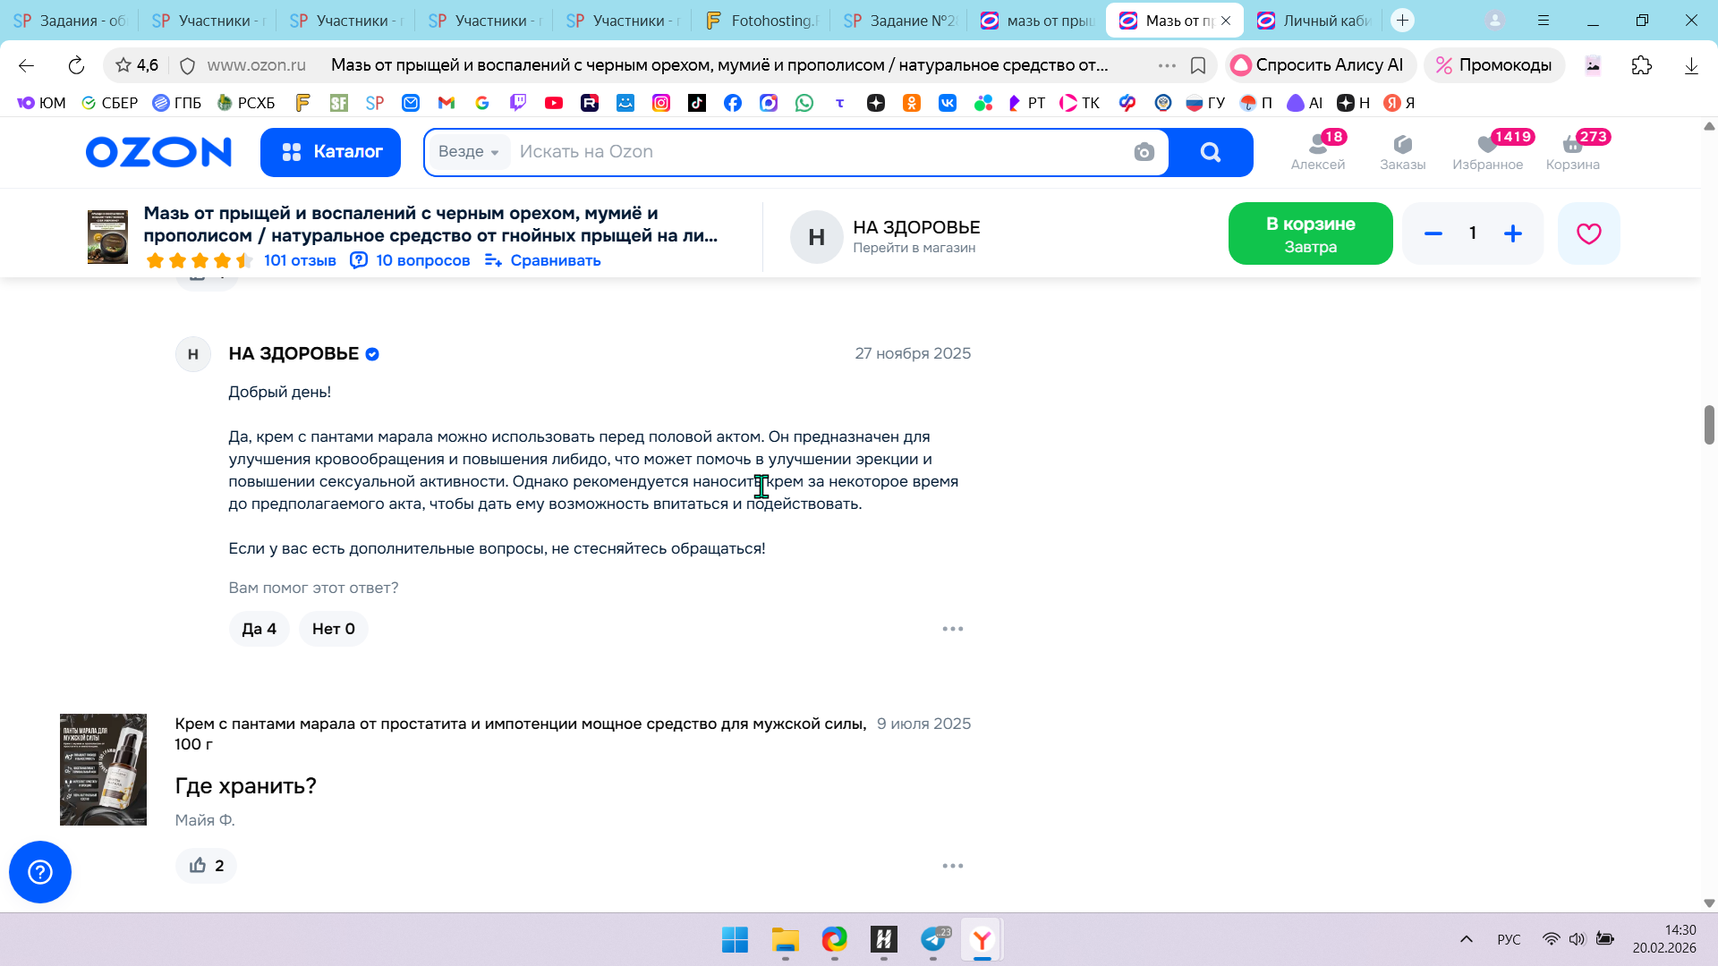Expand the Везде search scope dropdown
The width and height of the screenshot is (1718, 966).
click(469, 152)
